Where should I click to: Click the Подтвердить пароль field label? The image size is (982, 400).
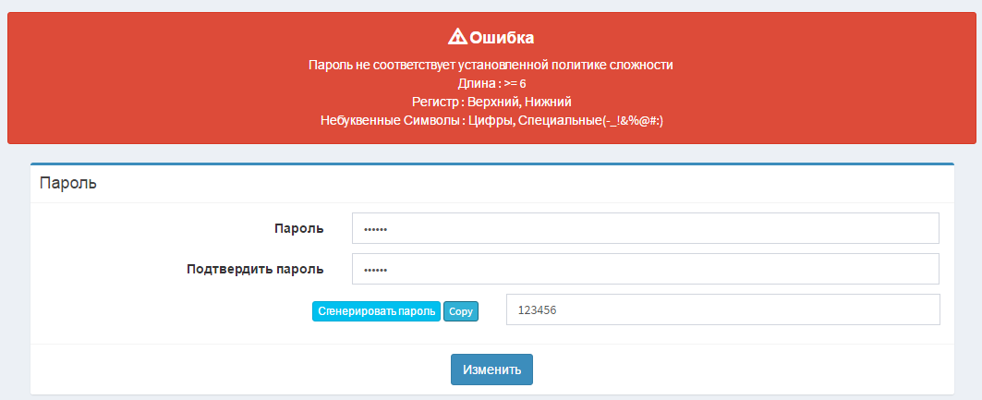pyautogui.click(x=255, y=270)
